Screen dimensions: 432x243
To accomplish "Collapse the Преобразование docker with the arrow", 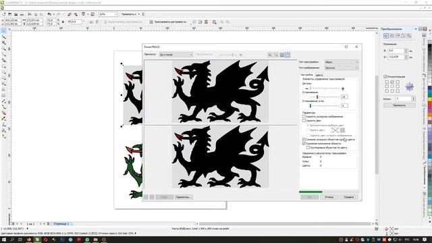I will pyautogui.click(x=416, y=29).
